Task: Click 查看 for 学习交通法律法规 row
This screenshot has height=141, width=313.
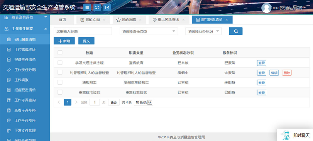Action: coord(262,63)
